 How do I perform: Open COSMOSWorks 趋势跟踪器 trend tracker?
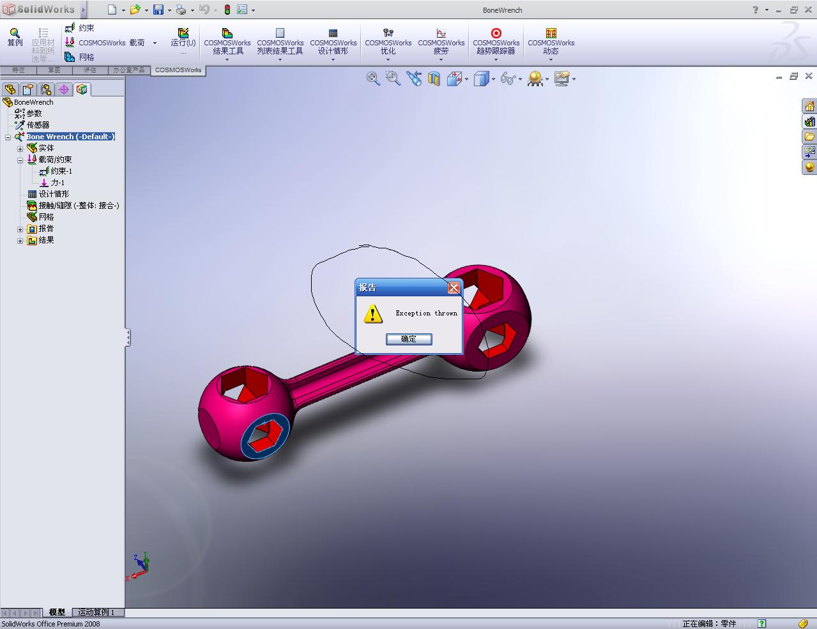(x=496, y=42)
